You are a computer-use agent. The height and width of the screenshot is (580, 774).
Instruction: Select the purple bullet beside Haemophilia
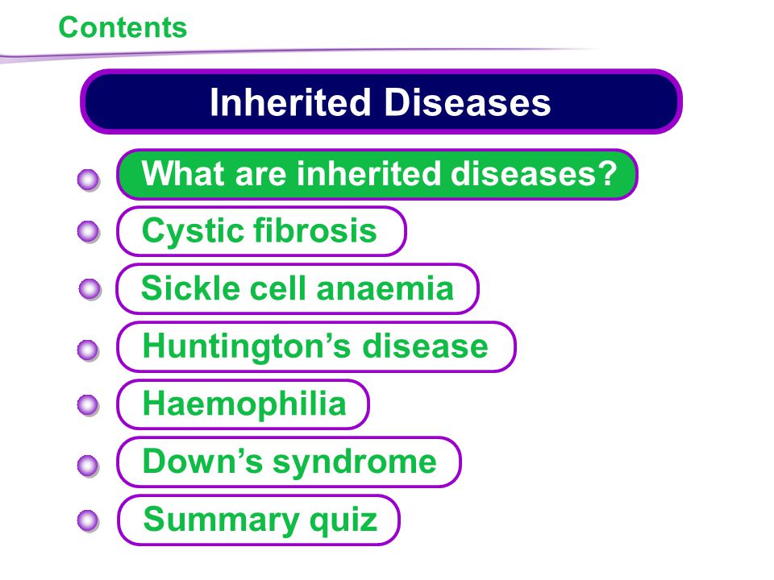[89, 405]
